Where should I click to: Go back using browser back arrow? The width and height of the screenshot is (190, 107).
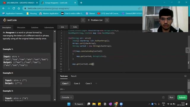coord(4,8)
